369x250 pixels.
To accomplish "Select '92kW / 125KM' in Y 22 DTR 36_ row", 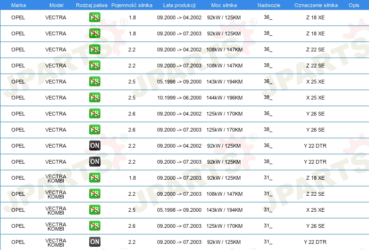I will click(x=224, y=146).
